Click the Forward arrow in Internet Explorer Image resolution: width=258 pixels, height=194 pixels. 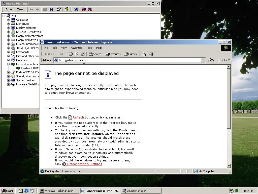click(x=61, y=54)
